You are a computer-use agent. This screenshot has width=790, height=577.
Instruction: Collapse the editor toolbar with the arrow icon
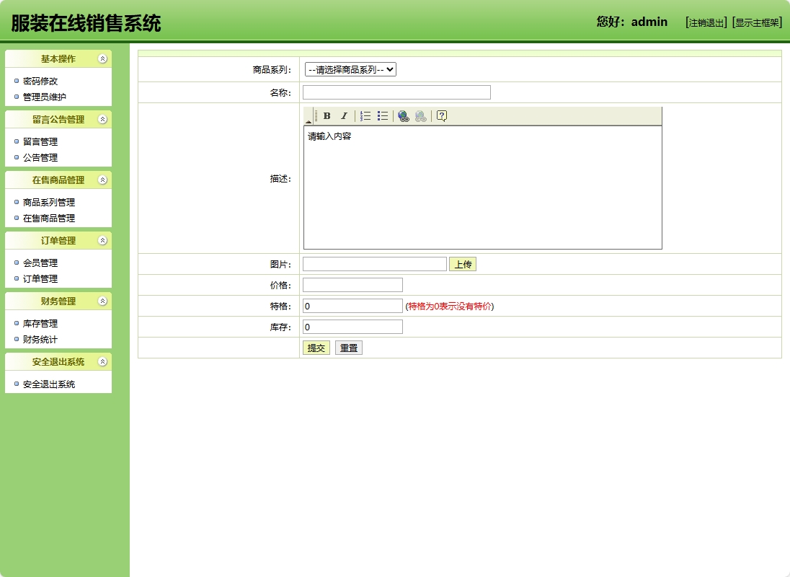307,120
